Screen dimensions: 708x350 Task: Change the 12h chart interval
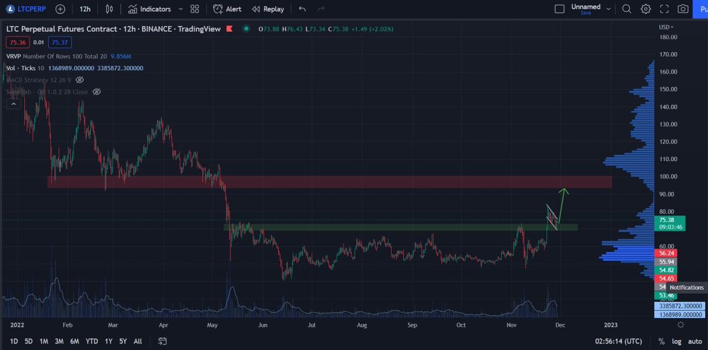[x=86, y=9]
